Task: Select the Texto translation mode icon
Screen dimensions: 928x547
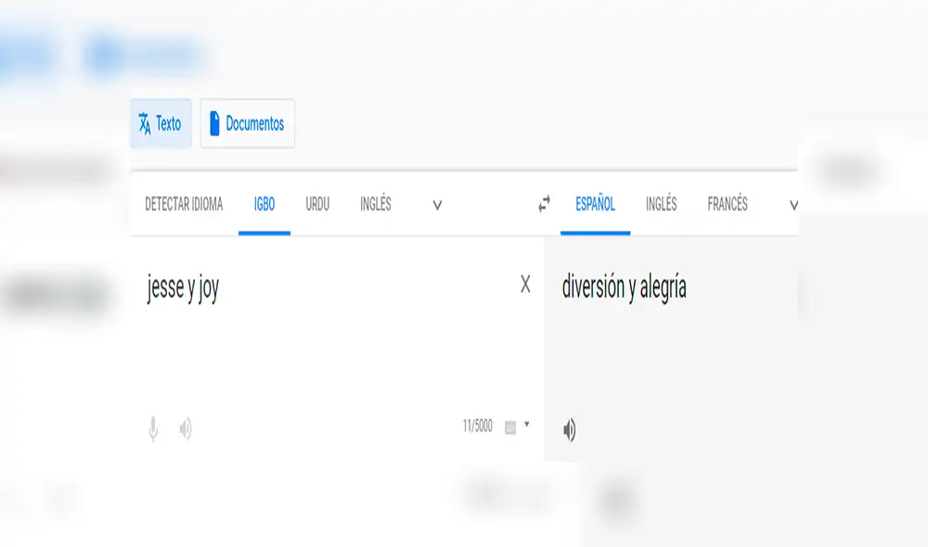Action: 160,122
